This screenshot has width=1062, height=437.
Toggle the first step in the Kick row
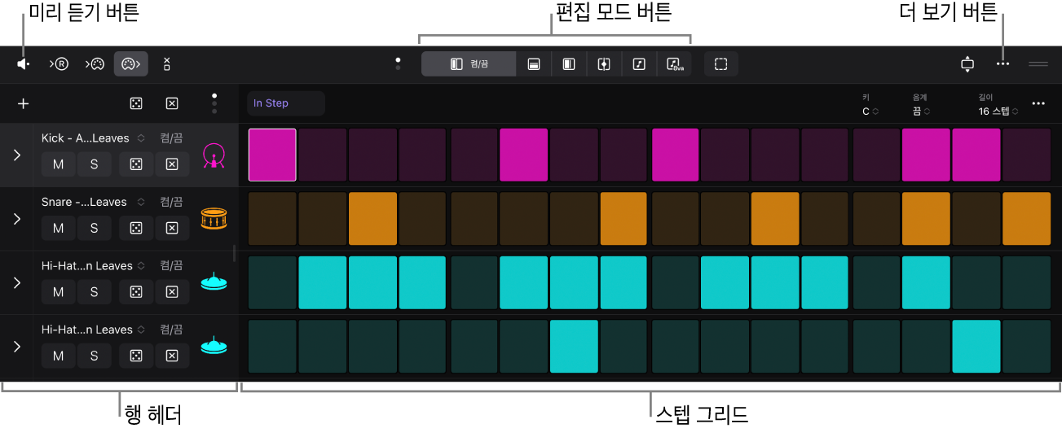272,155
